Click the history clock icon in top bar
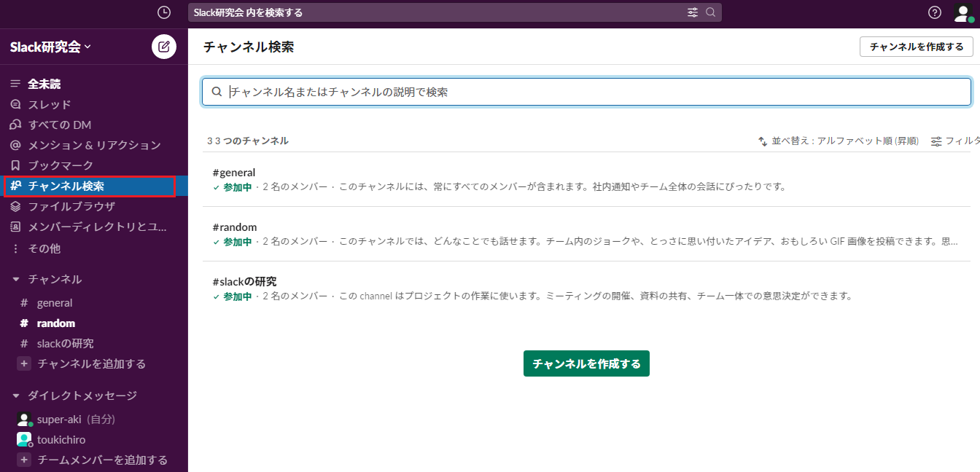 [x=164, y=12]
